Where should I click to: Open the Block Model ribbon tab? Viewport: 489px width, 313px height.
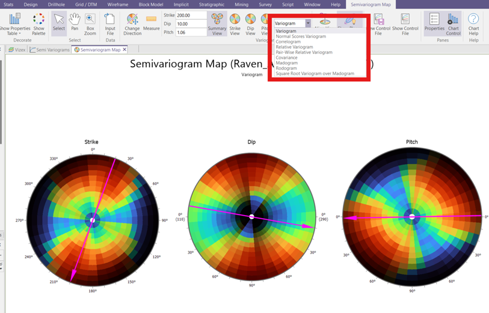click(x=150, y=4)
